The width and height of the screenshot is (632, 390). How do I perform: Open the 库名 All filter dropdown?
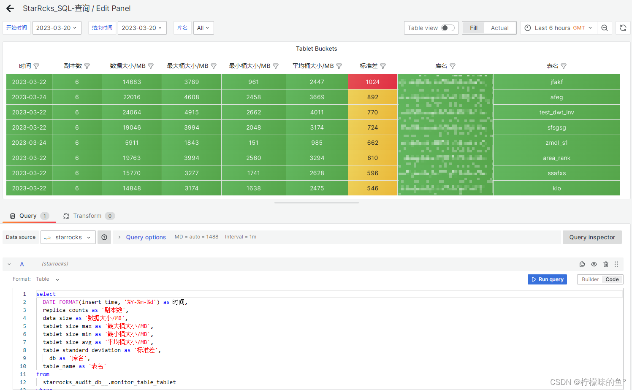(x=203, y=27)
